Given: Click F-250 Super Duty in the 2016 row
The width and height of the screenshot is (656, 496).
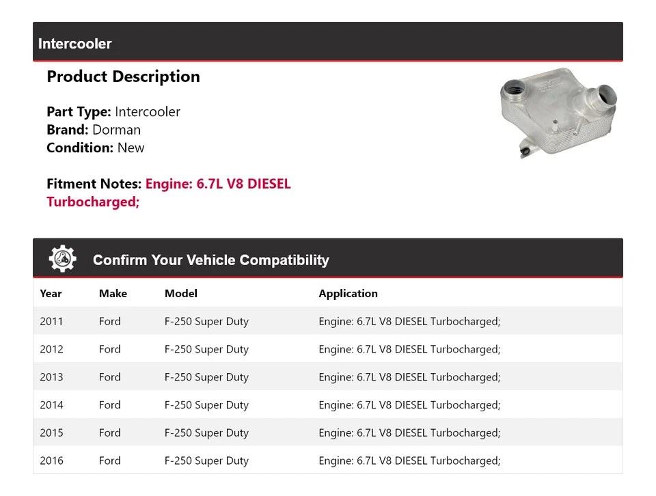Looking at the screenshot, I should click(206, 461).
